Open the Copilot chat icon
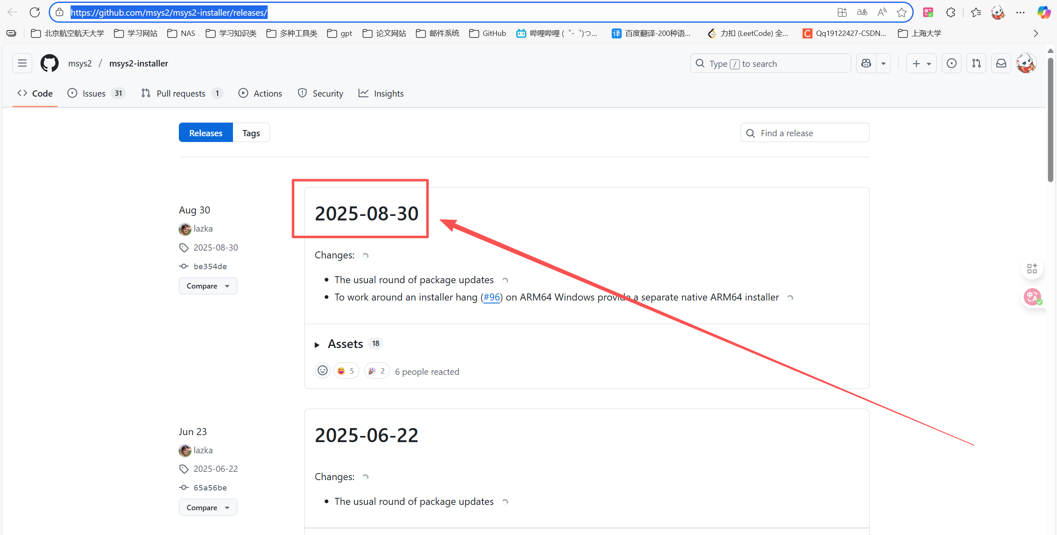The image size is (1057, 535). click(866, 63)
